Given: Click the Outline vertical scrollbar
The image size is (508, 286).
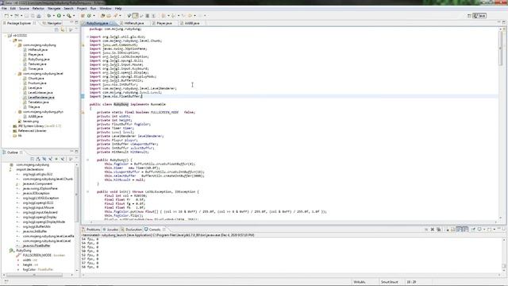Looking at the screenshot, I should [77, 195].
